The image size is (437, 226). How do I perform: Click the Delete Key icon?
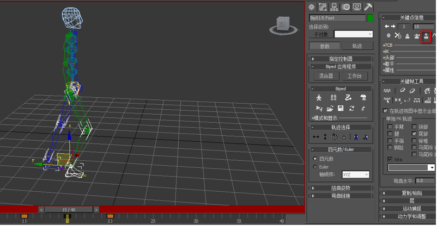point(398,35)
